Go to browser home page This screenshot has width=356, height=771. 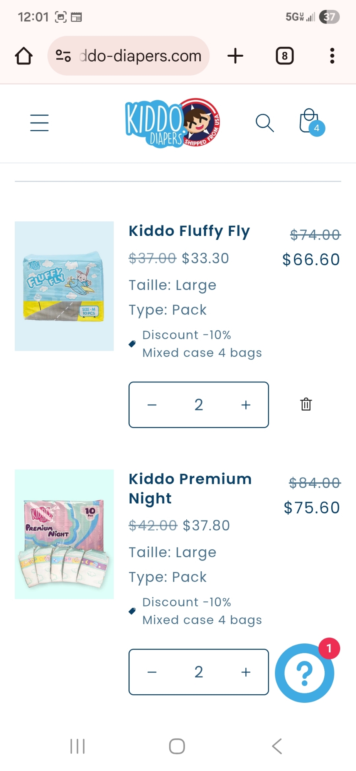tap(24, 56)
